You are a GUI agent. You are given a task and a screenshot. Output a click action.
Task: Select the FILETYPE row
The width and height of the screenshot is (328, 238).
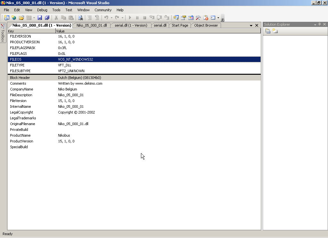pos(134,65)
